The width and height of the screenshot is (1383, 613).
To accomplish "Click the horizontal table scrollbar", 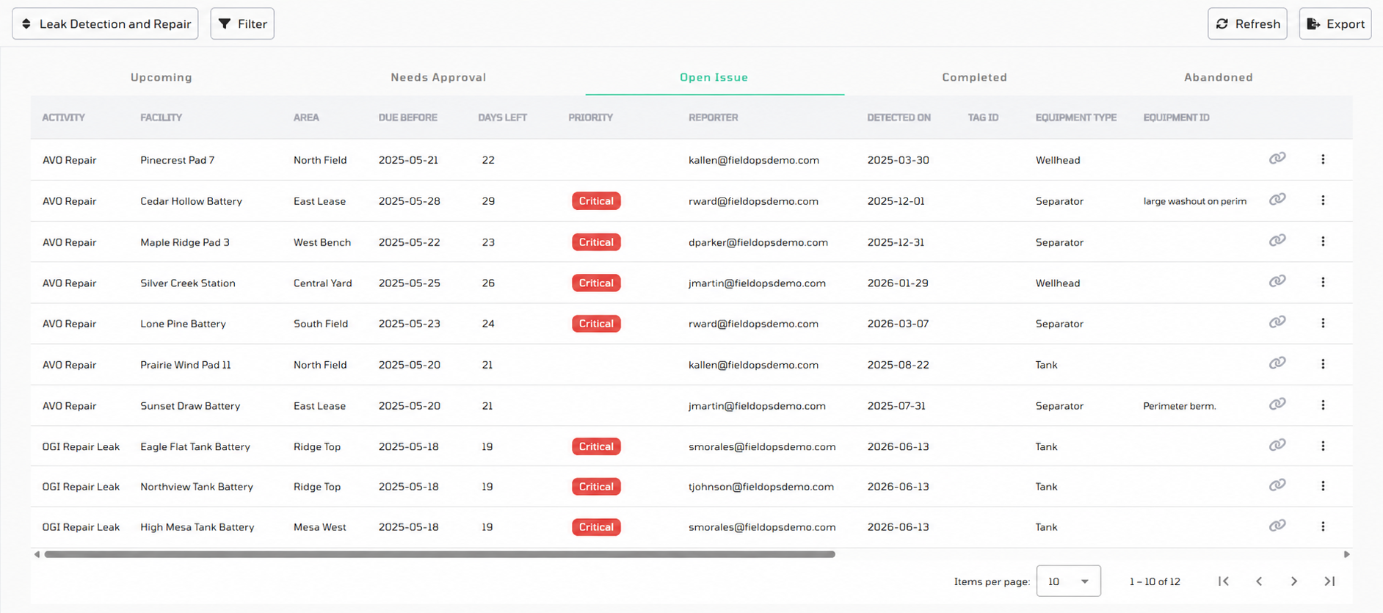I will (x=440, y=554).
